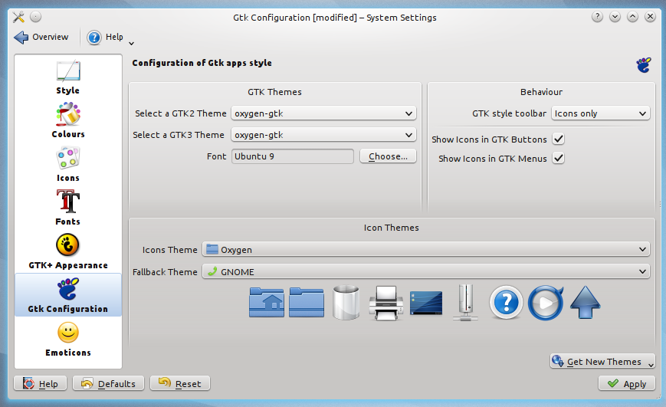Select GTK+ Appearance in sidebar
Screen dimensions: 666x407
point(67,252)
